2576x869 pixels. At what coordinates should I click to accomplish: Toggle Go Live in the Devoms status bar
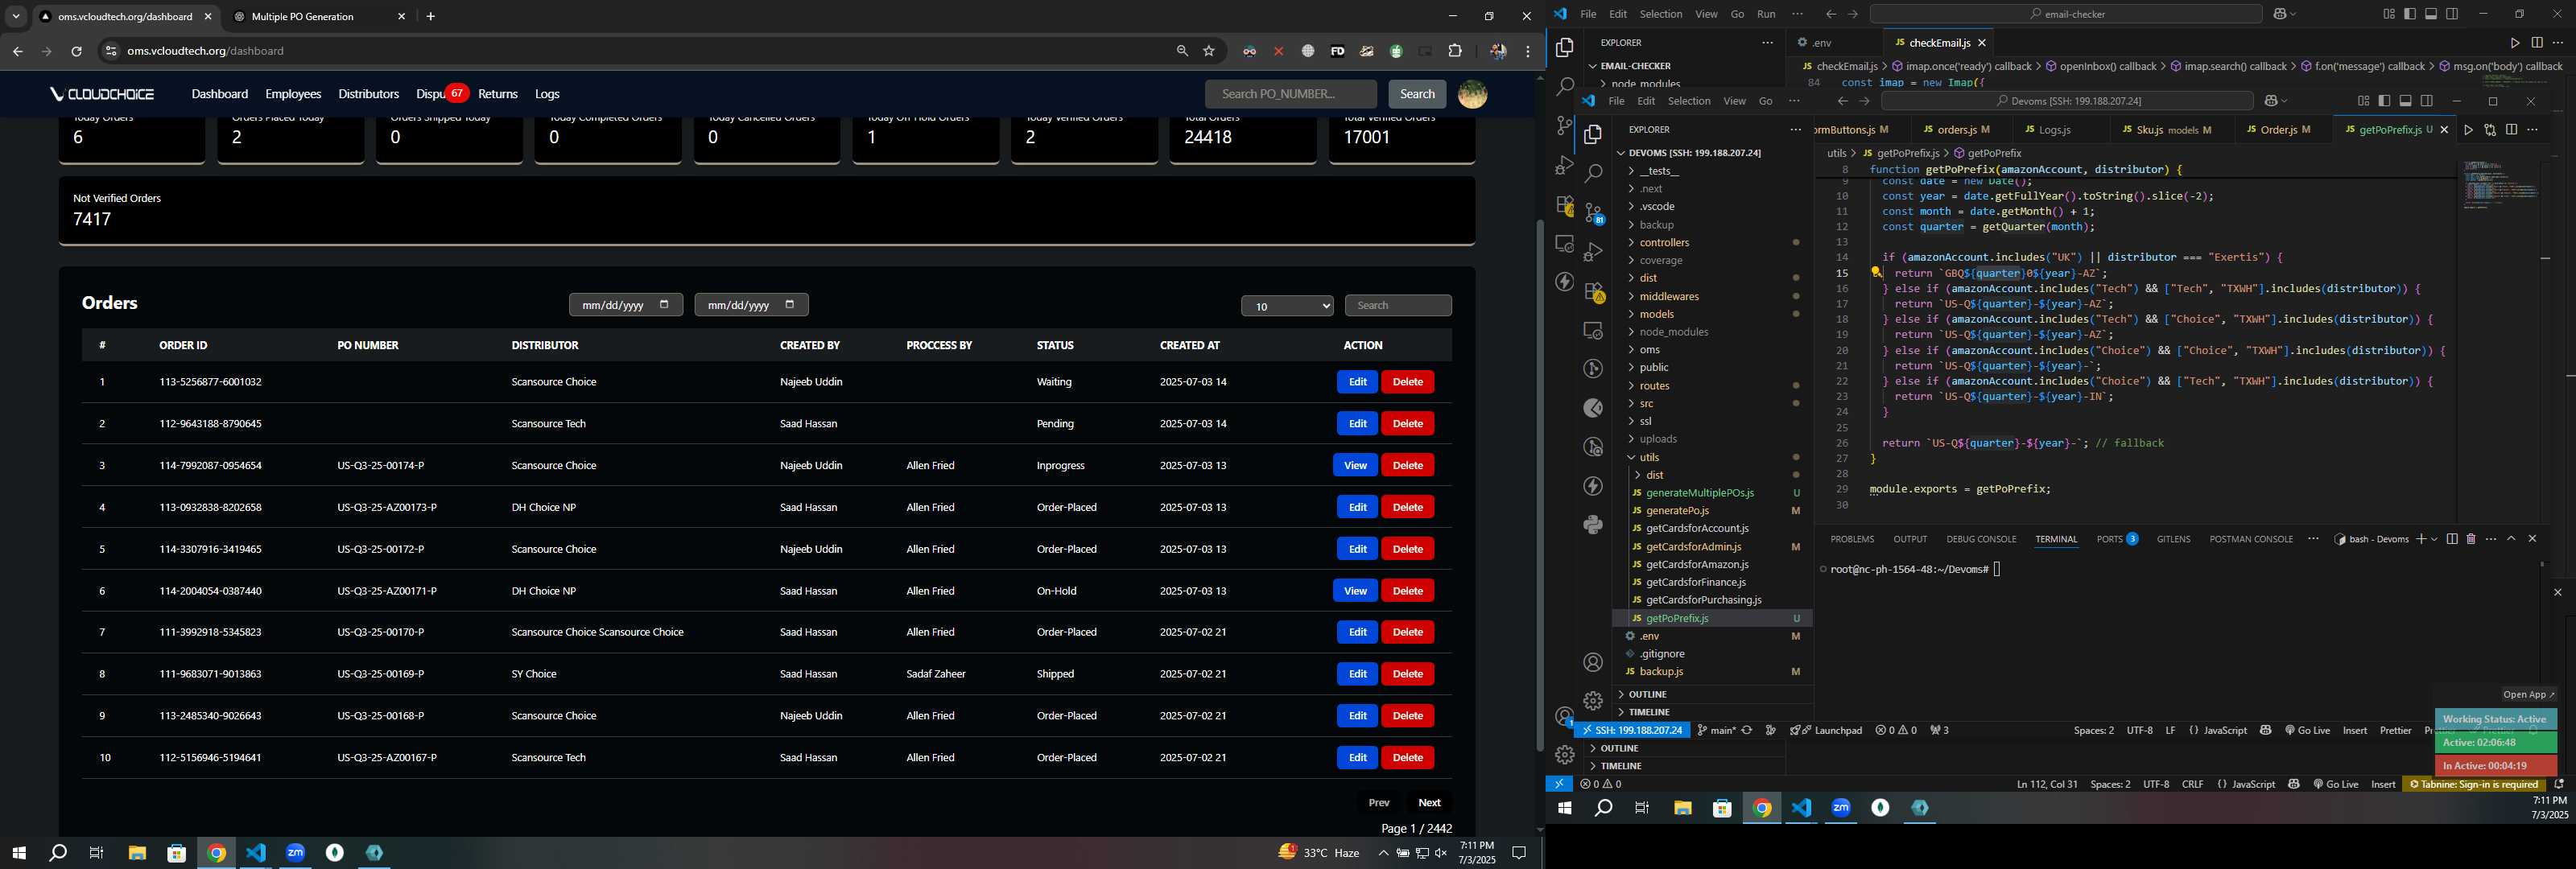click(x=2307, y=731)
